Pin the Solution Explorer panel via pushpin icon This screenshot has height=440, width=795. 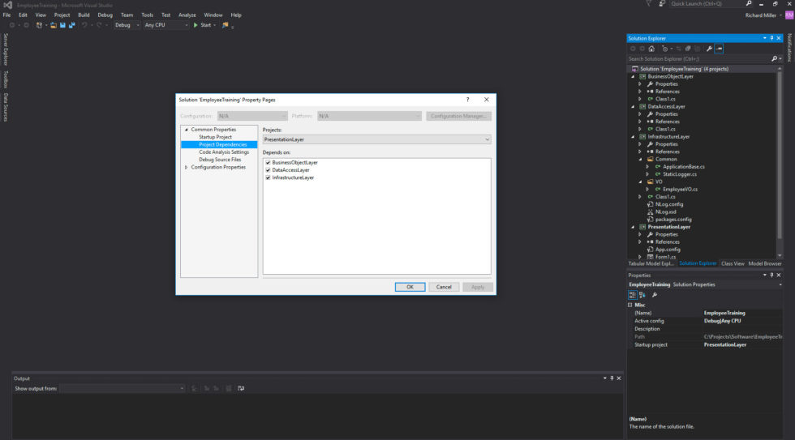click(771, 38)
